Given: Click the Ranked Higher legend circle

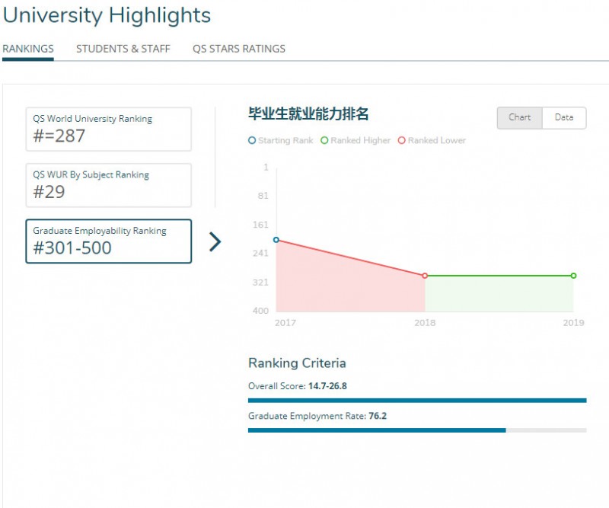Looking at the screenshot, I should pyautogui.click(x=324, y=140).
